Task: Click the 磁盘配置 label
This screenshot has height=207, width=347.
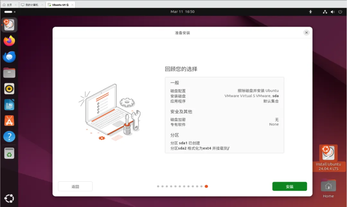Action: tap(178, 91)
